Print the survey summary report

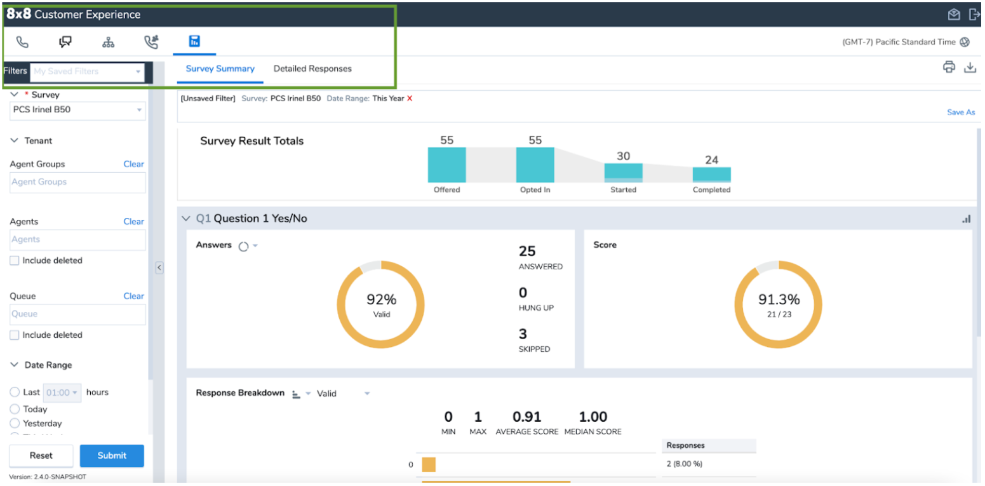[949, 67]
